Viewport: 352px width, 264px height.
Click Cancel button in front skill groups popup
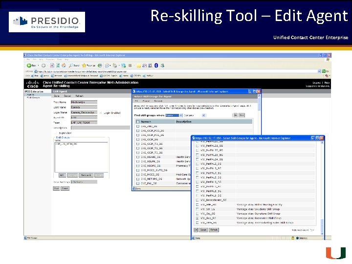coord(203,230)
